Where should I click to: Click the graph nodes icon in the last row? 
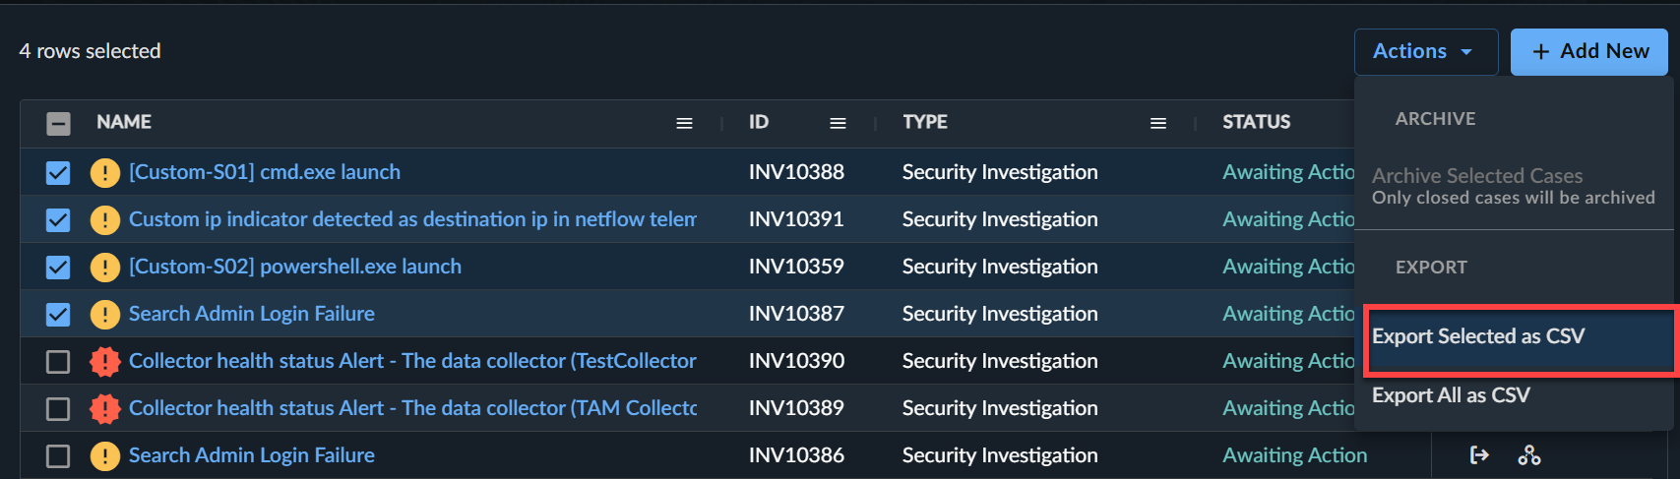1528,454
